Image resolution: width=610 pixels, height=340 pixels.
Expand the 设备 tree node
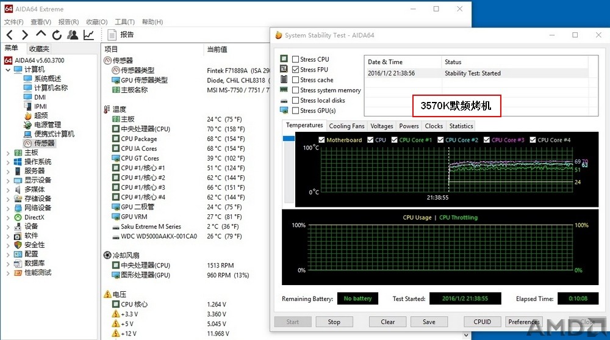coord(8,226)
